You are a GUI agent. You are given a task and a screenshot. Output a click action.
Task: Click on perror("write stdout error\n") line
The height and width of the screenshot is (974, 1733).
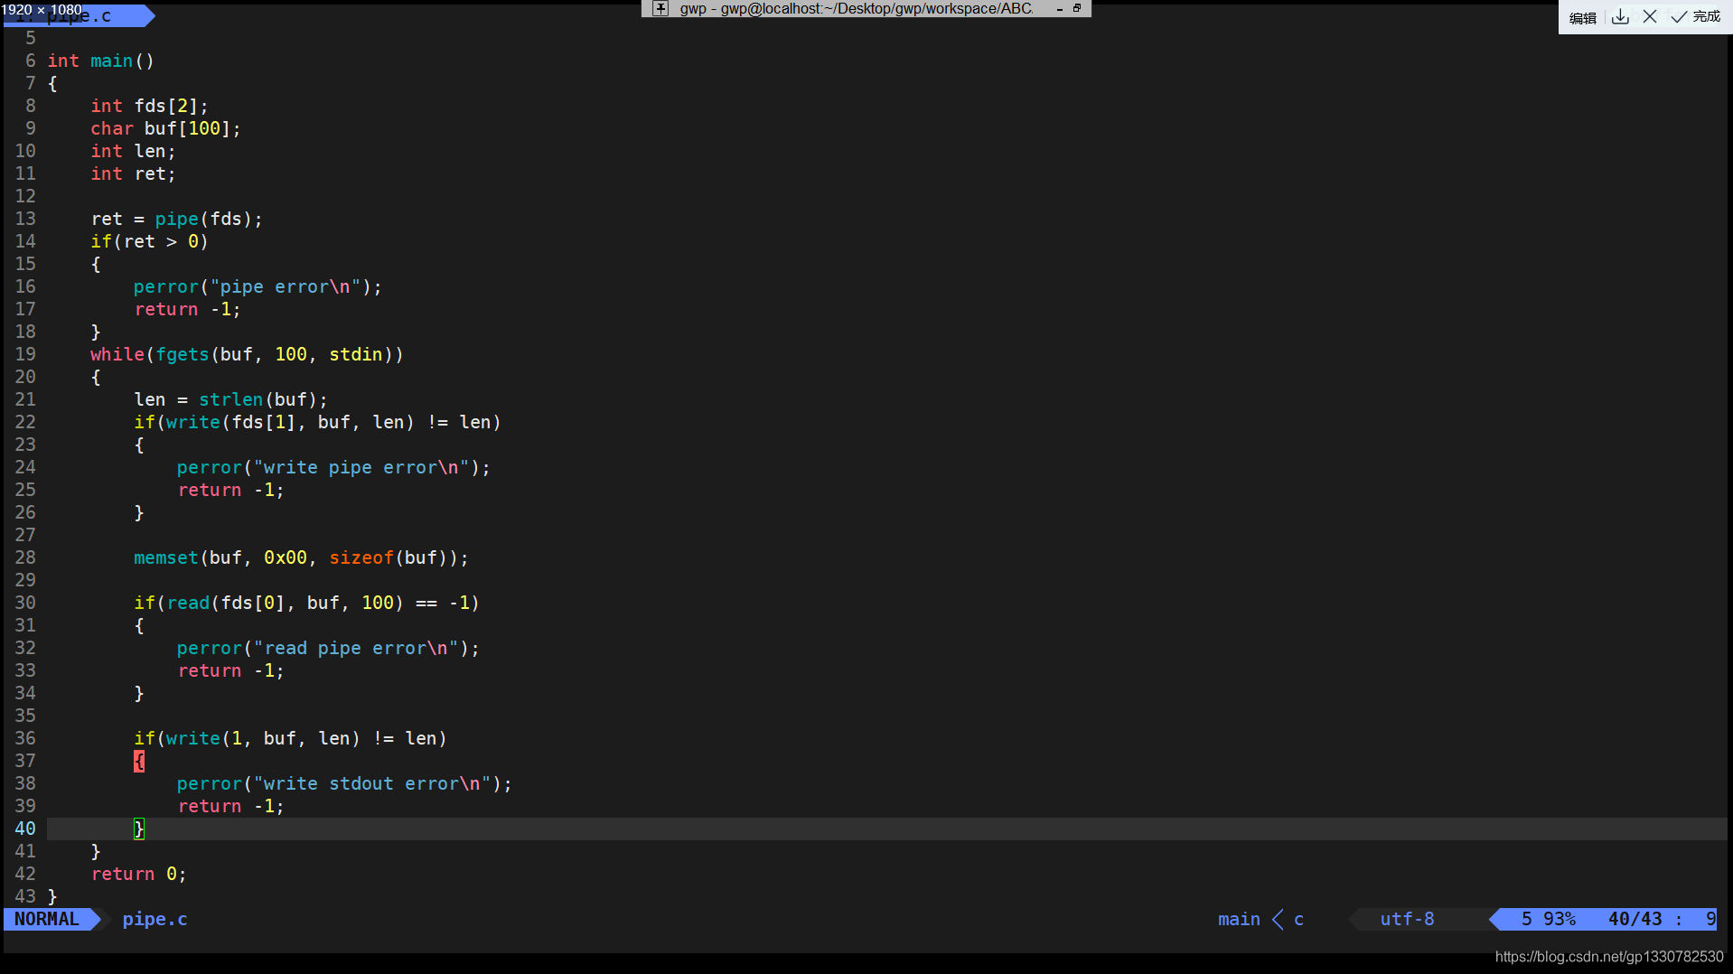[344, 783]
